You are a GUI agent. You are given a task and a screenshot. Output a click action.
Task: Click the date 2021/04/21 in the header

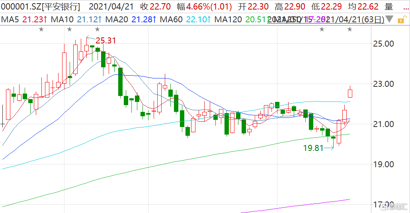coord(111,6)
